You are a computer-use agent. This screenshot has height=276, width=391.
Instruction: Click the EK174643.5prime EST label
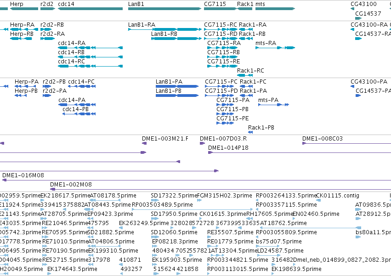point(72,269)
